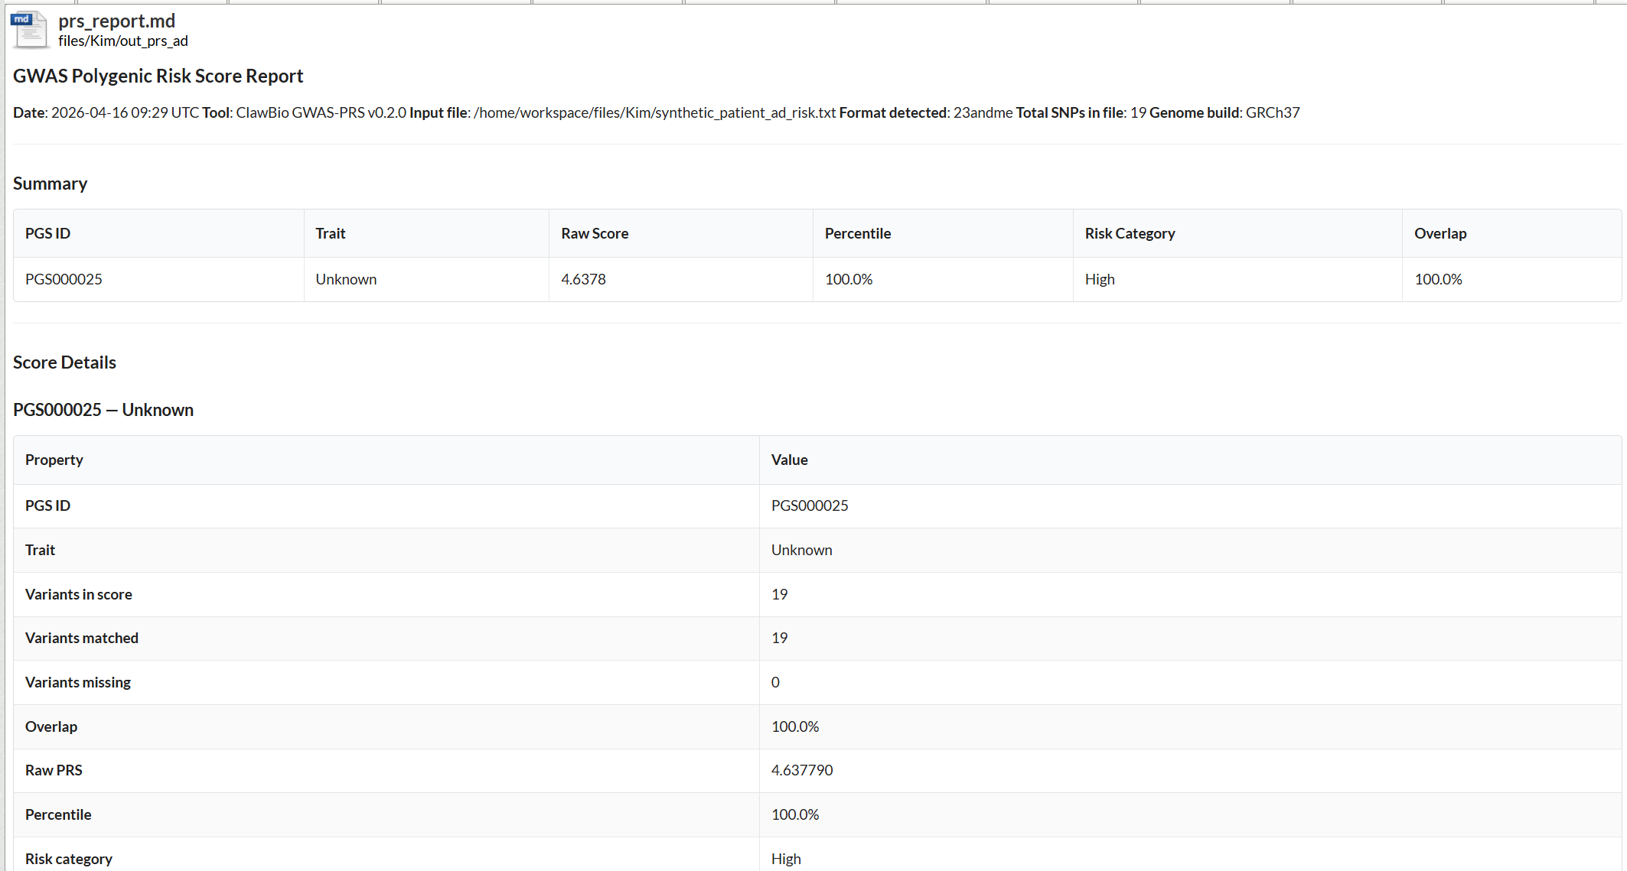Image resolution: width=1627 pixels, height=871 pixels.
Task: Click the PGS ID column header in Summary
Action: [47, 233]
